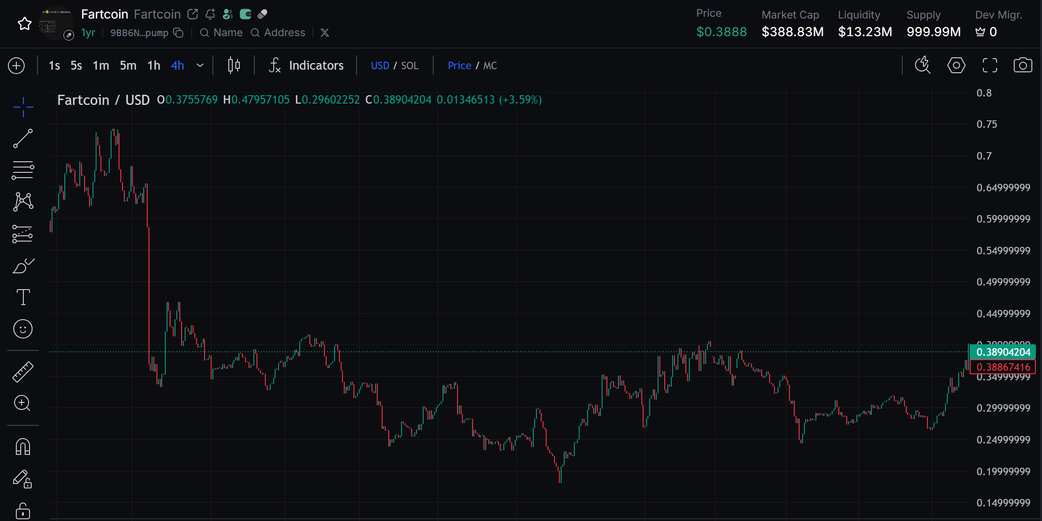1042x521 pixels.
Task: Select the brush drawing tool
Action: pos(23,266)
